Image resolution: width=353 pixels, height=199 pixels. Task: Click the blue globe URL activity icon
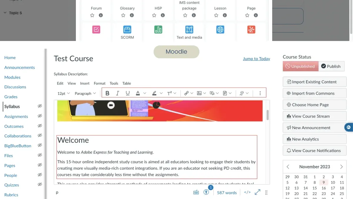coord(220,29)
